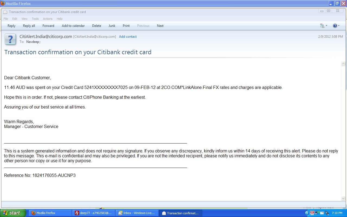Click the Firefox icon in the title bar

point(3,3)
